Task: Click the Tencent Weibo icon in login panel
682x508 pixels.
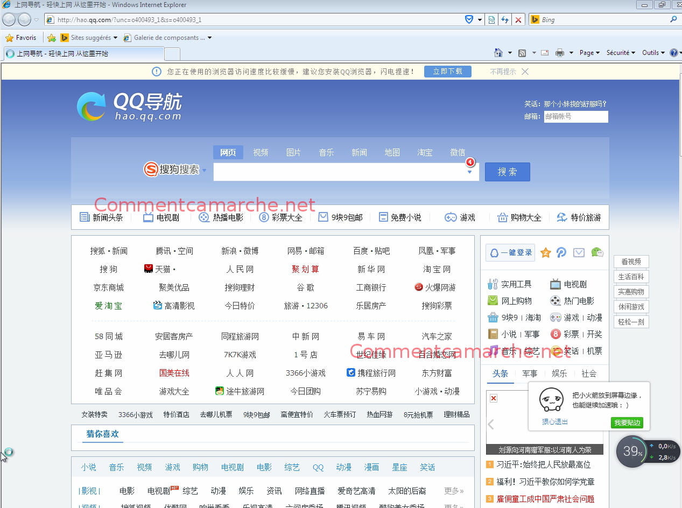Action: (x=561, y=252)
